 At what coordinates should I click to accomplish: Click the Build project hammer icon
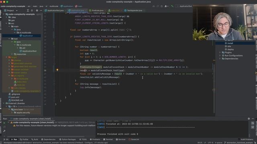click(x=172, y=6)
